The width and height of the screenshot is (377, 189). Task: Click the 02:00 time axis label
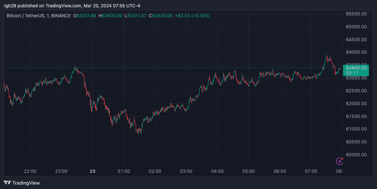pyautogui.click(x=155, y=171)
